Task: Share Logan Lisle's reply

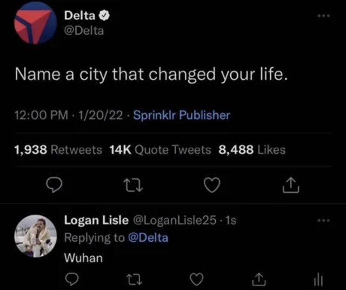Action: (x=258, y=279)
